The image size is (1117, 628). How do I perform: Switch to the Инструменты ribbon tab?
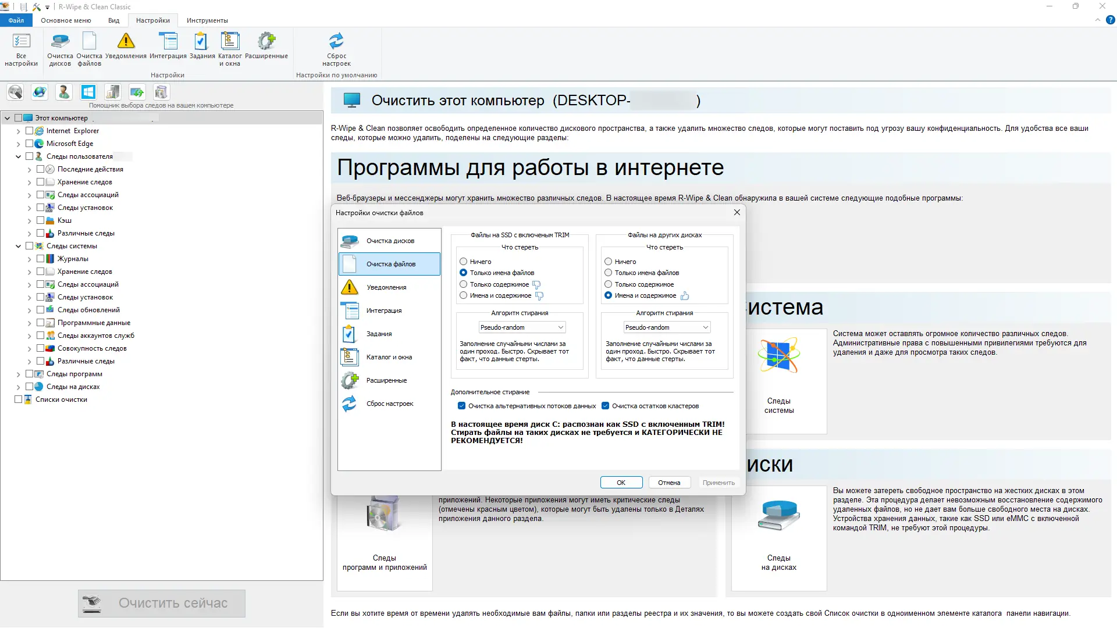point(207,20)
